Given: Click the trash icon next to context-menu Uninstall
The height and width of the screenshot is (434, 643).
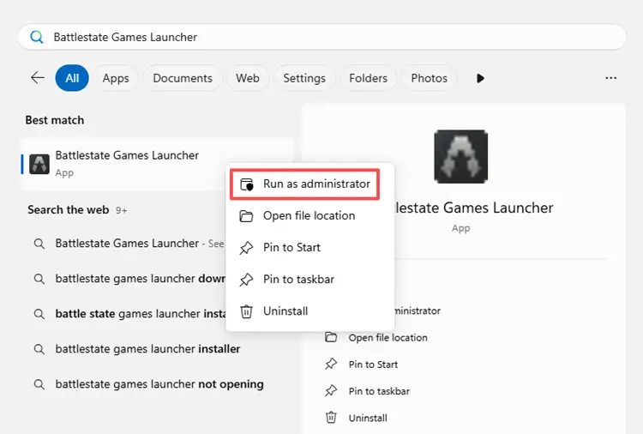Looking at the screenshot, I should point(246,311).
